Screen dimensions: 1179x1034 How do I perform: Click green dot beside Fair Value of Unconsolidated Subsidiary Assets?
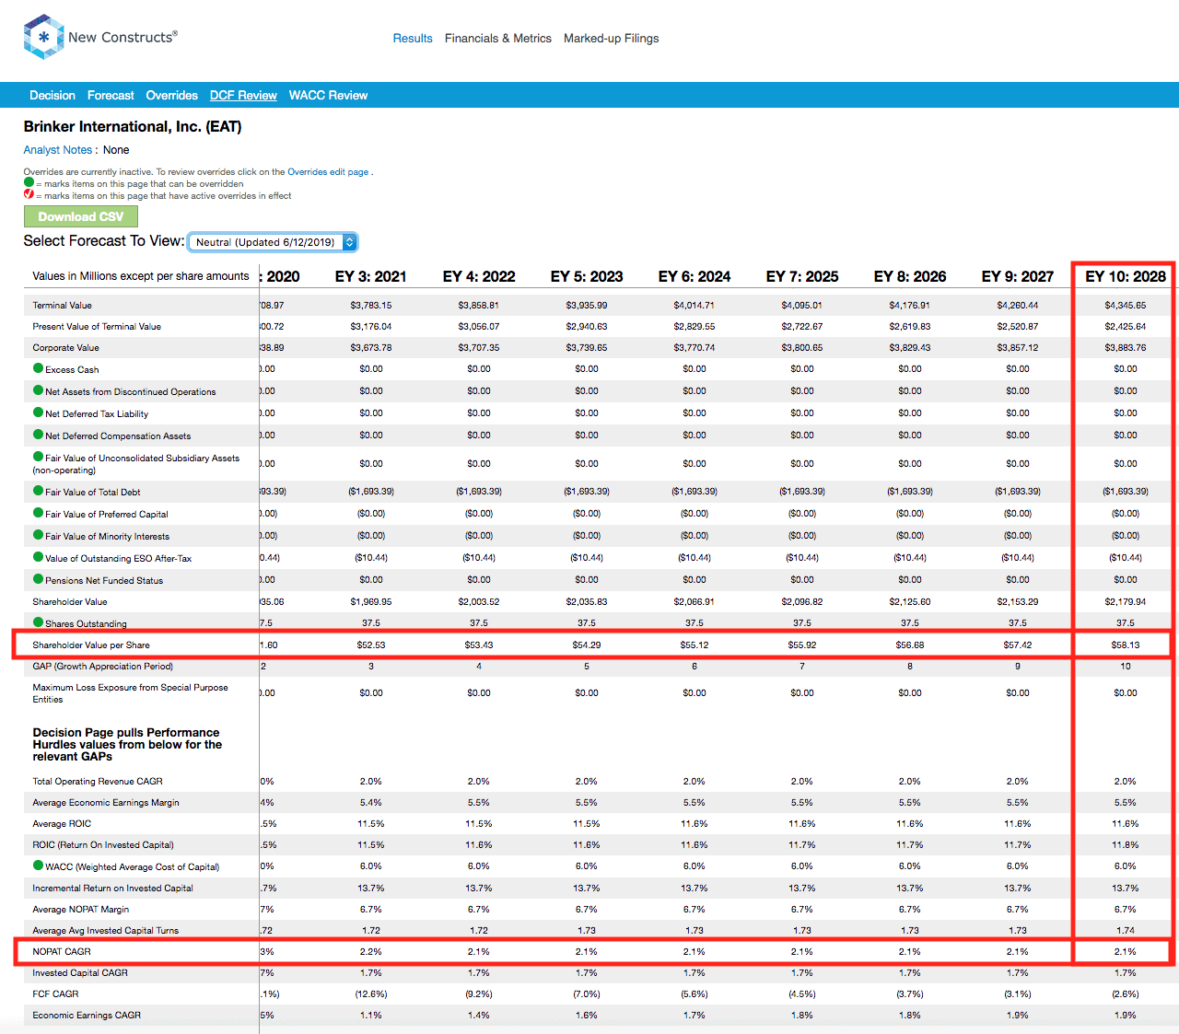click(38, 457)
